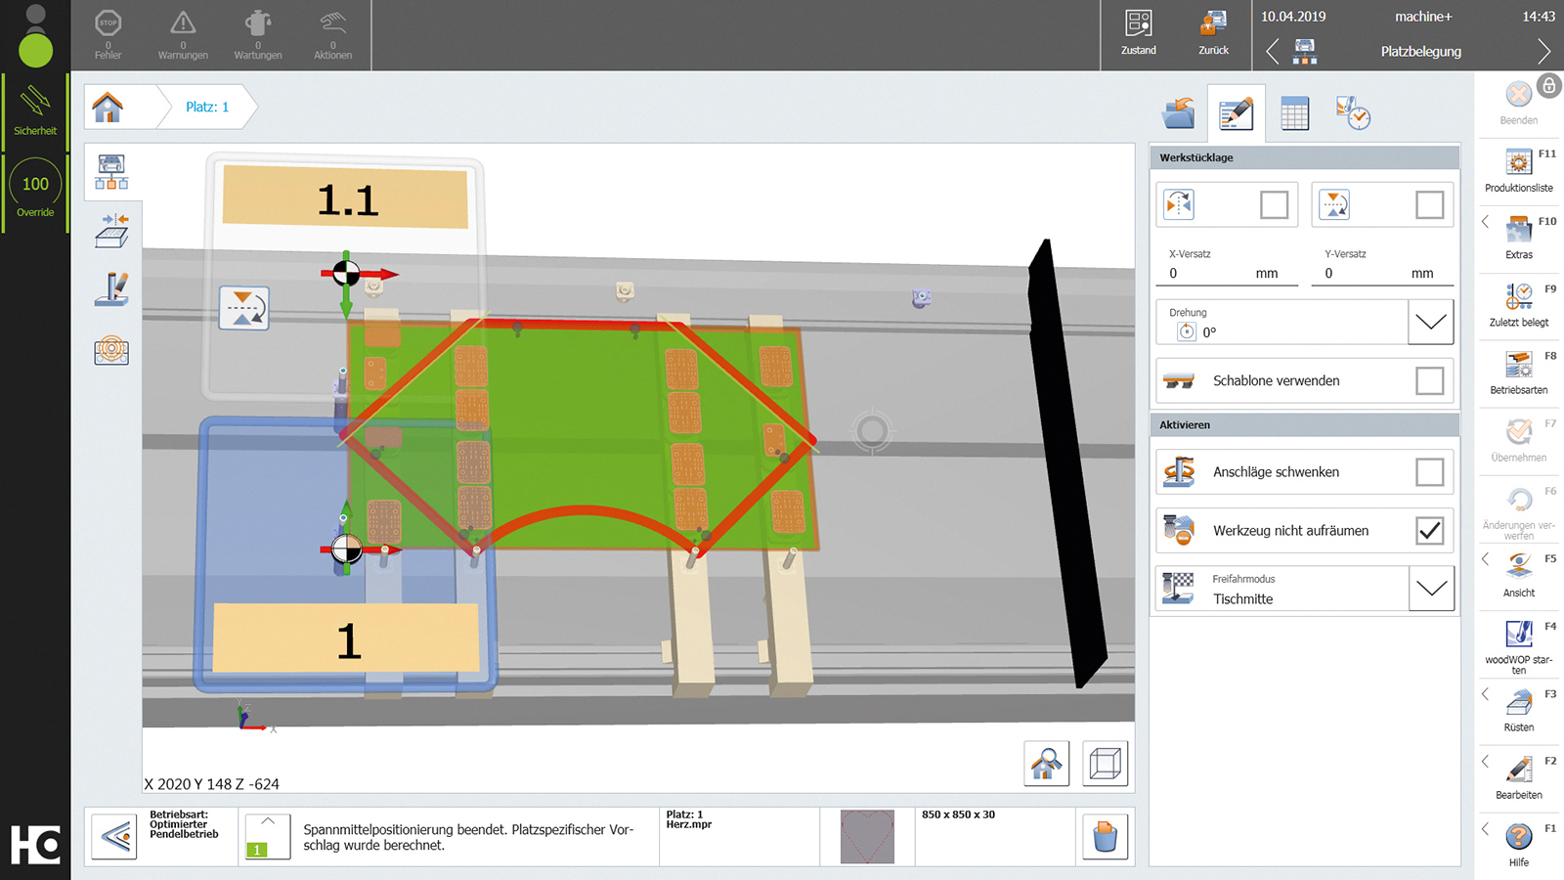Click the Zustand icon in the top bar
The image size is (1564, 880).
coord(1137,33)
